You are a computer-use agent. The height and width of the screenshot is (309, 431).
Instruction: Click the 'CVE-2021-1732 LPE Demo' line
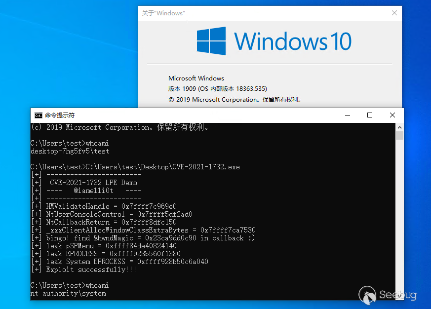[84, 183]
